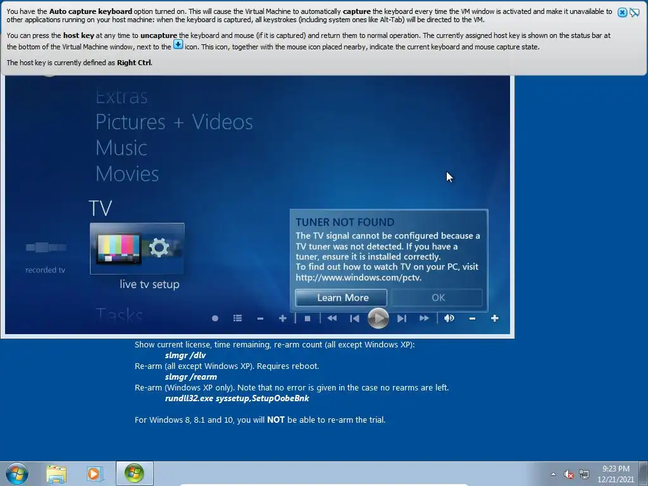
Task: Decrease volume with minus icon
Action: click(472, 318)
